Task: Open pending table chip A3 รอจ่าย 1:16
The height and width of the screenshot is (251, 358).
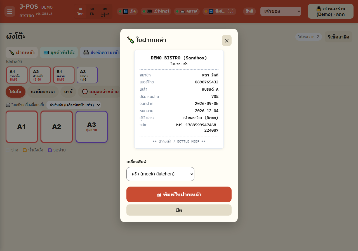Action: (x=87, y=75)
